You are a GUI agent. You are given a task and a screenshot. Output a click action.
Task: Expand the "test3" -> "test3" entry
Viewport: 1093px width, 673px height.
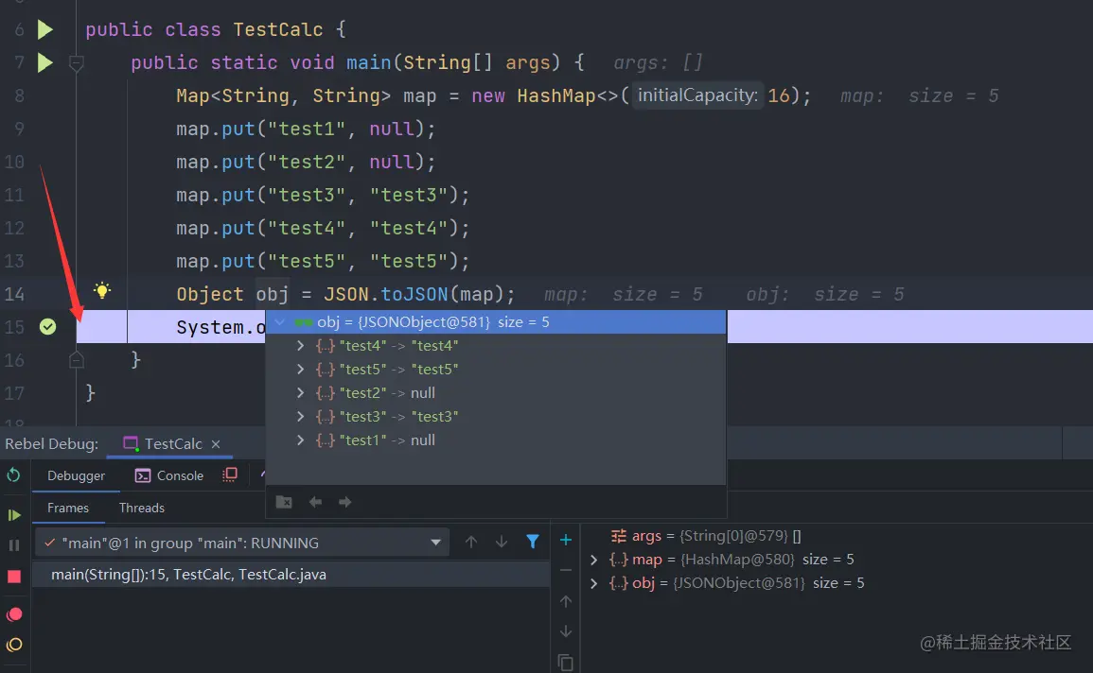click(300, 417)
